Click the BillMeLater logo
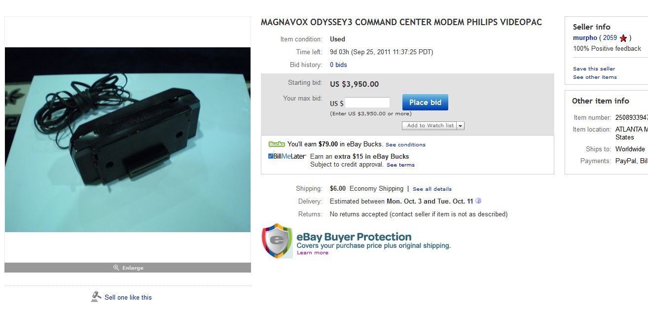Screen dimensions: 648x311 point(287,156)
